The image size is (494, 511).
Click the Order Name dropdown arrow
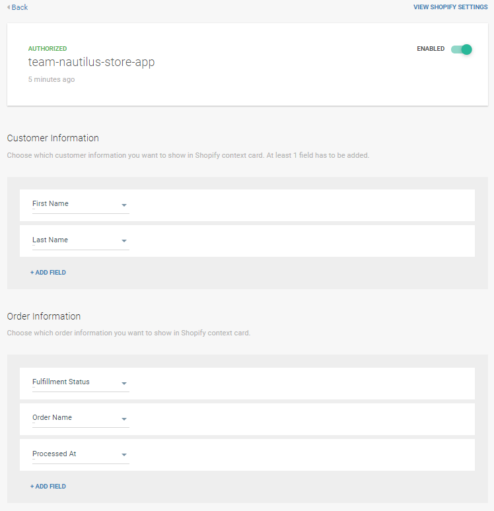point(124,419)
